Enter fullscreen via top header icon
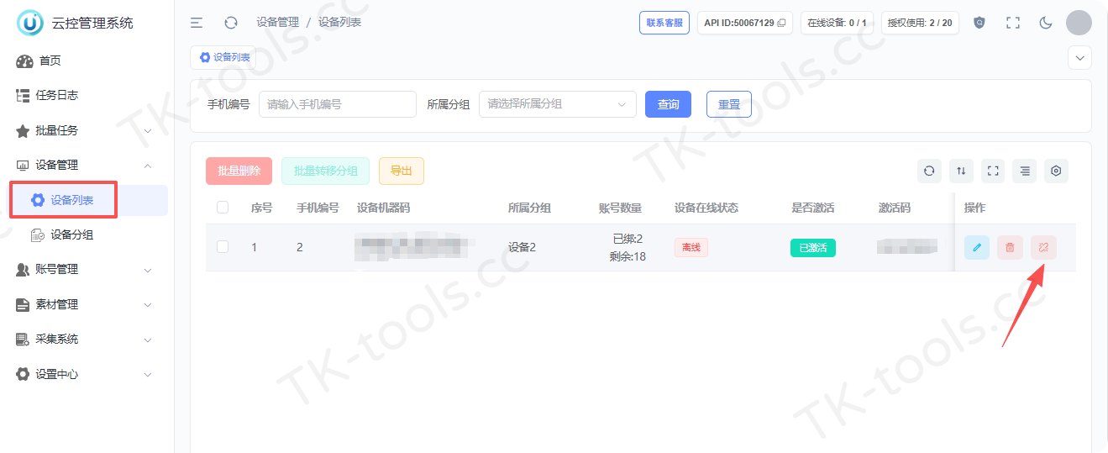This screenshot has width=1108, height=453. (x=1013, y=23)
